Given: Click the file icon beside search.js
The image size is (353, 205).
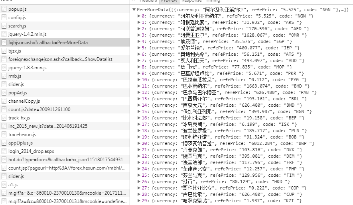Looking at the screenshot, I should (x=4, y=26).
